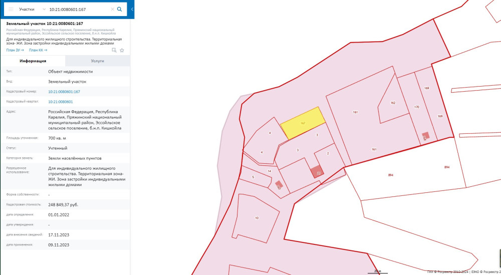501x275 pixels.
Task: Collapse the side panel with arrow
Action: click(132, 10)
